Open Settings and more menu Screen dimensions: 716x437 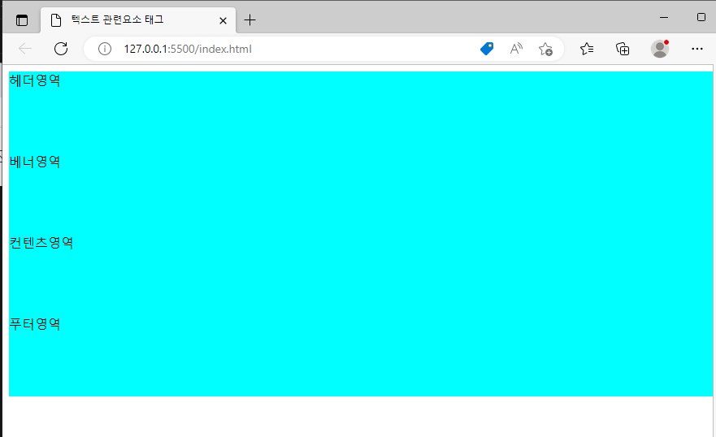696,49
